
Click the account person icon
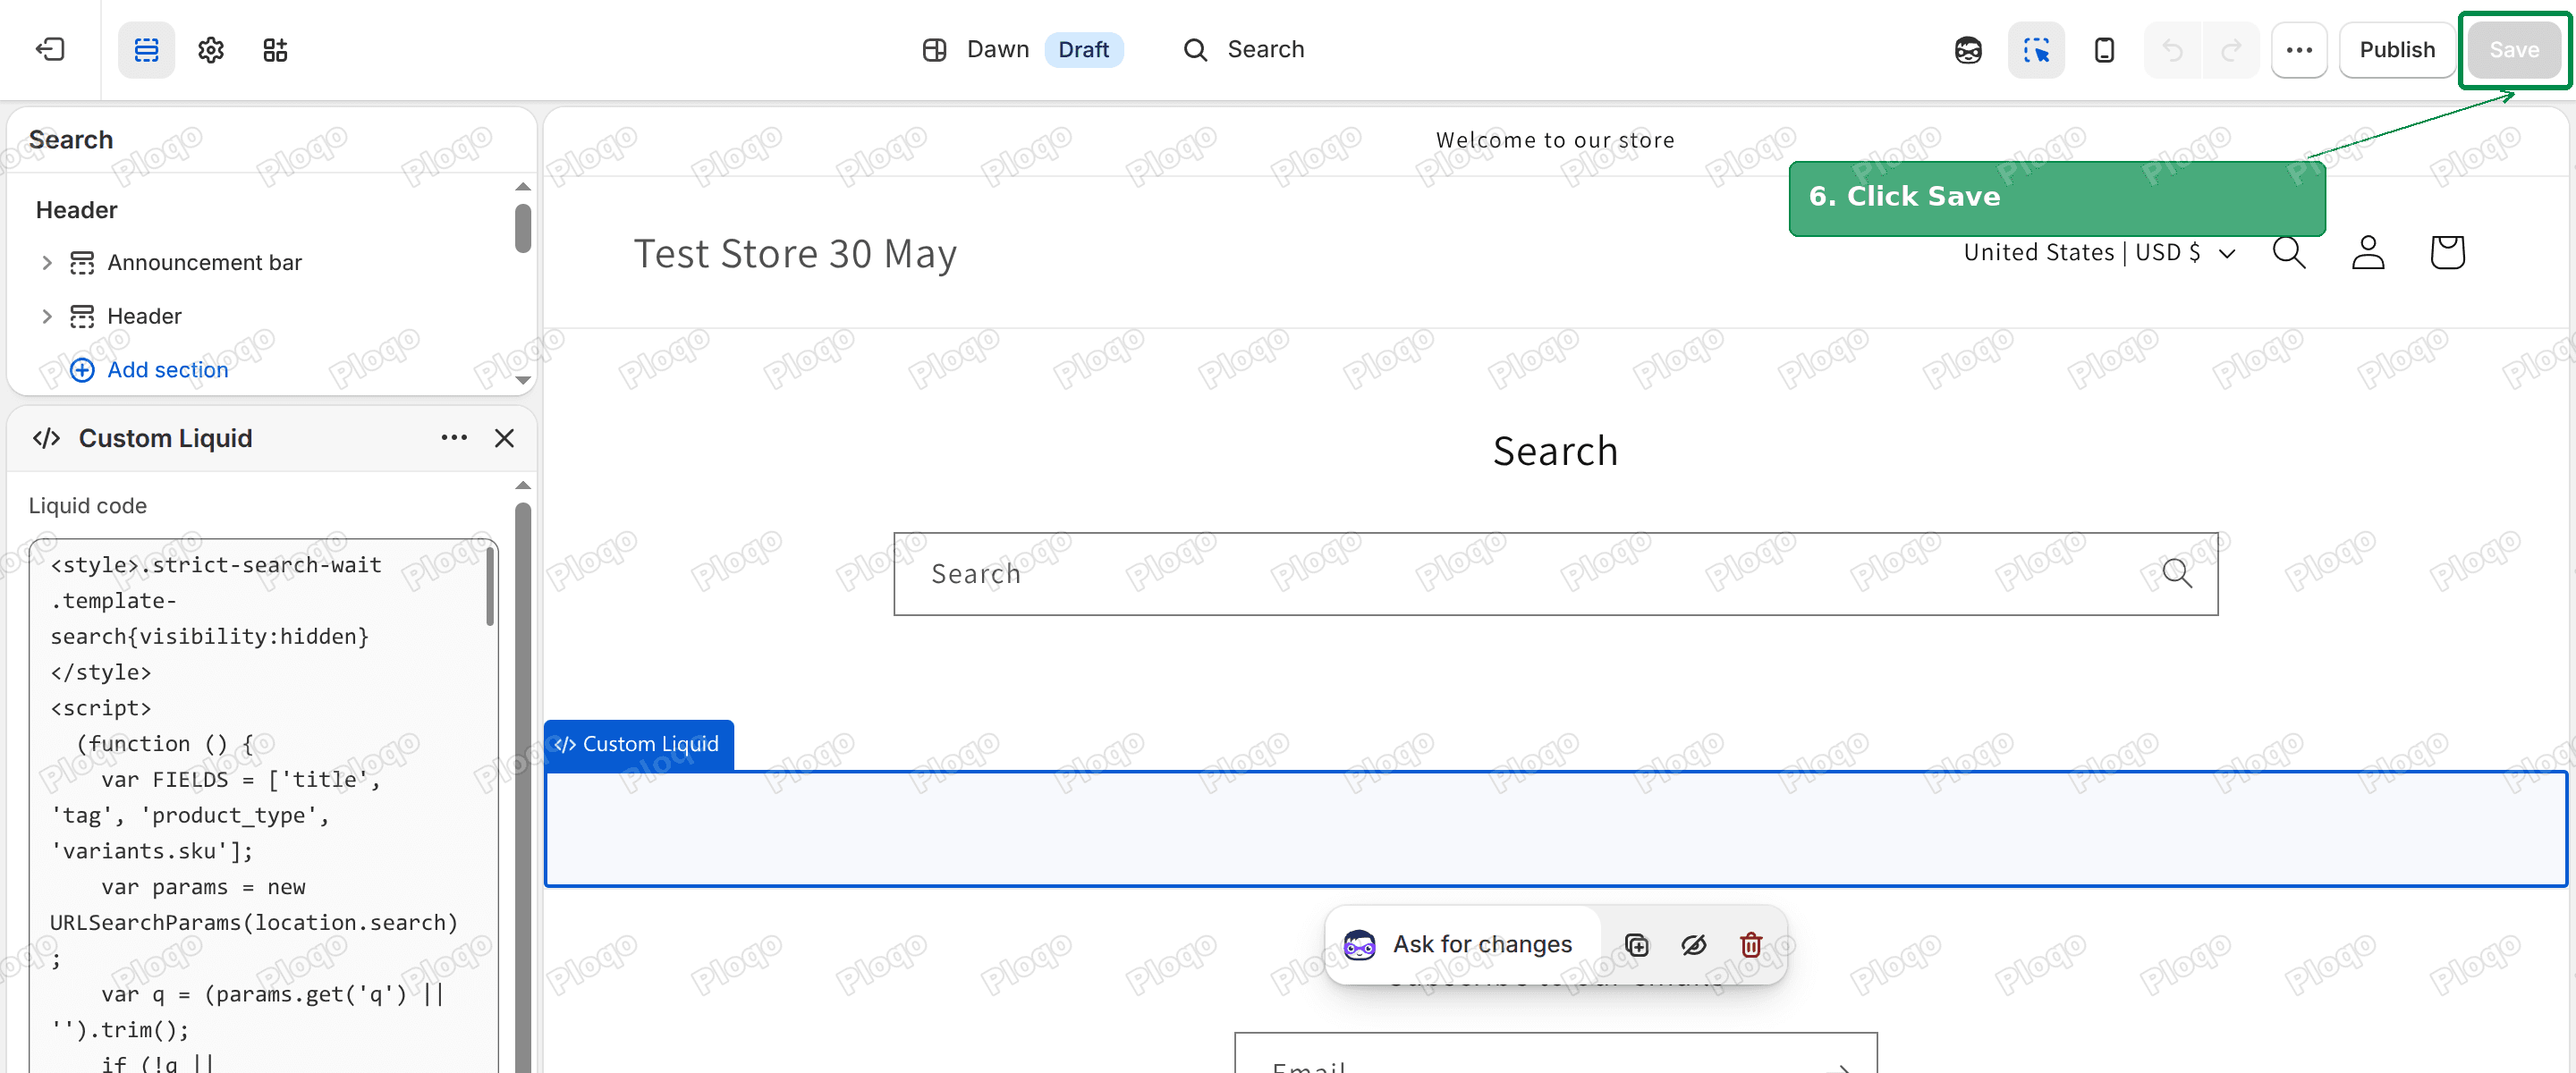pos(2367,252)
